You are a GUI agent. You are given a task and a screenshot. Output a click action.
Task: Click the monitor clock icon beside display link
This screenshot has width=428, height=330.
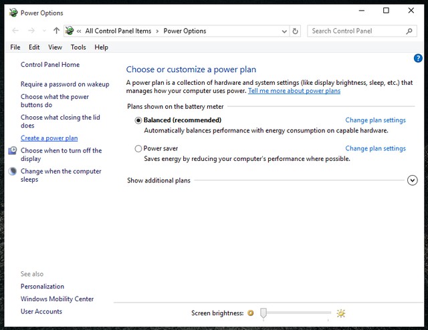(x=12, y=150)
